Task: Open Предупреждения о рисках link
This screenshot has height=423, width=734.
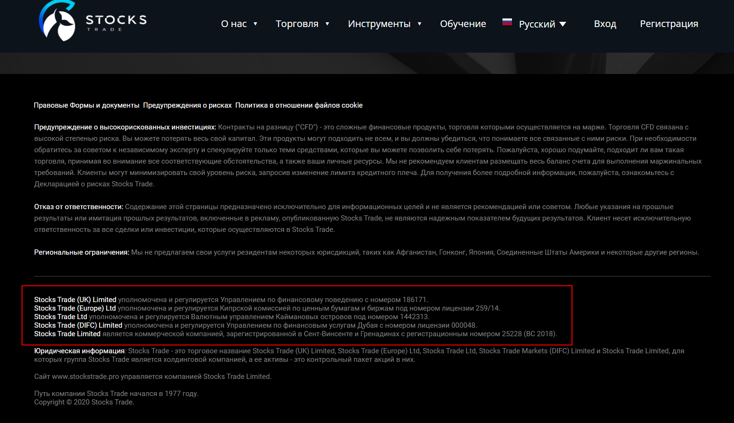Action: pyautogui.click(x=187, y=105)
